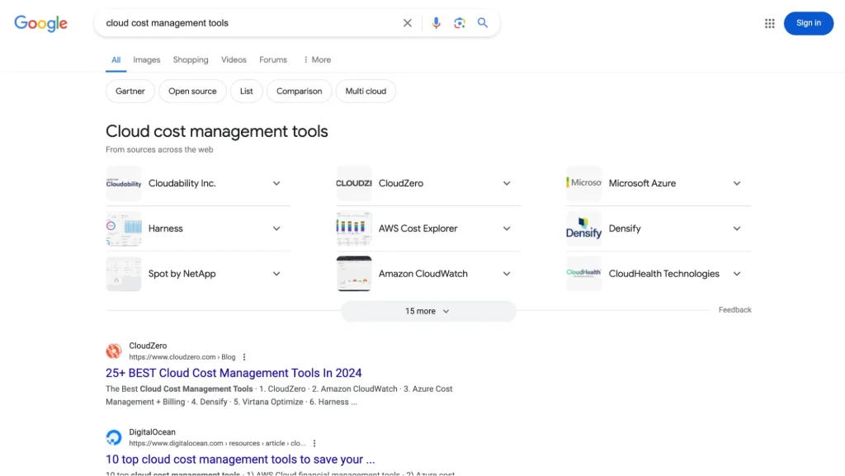The height and width of the screenshot is (476, 845).
Task: Expand the AWS Cost Explorer entry
Action: coord(506,229)
